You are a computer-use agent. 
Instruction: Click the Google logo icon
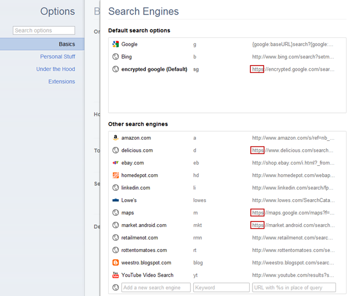click(115, 45)
